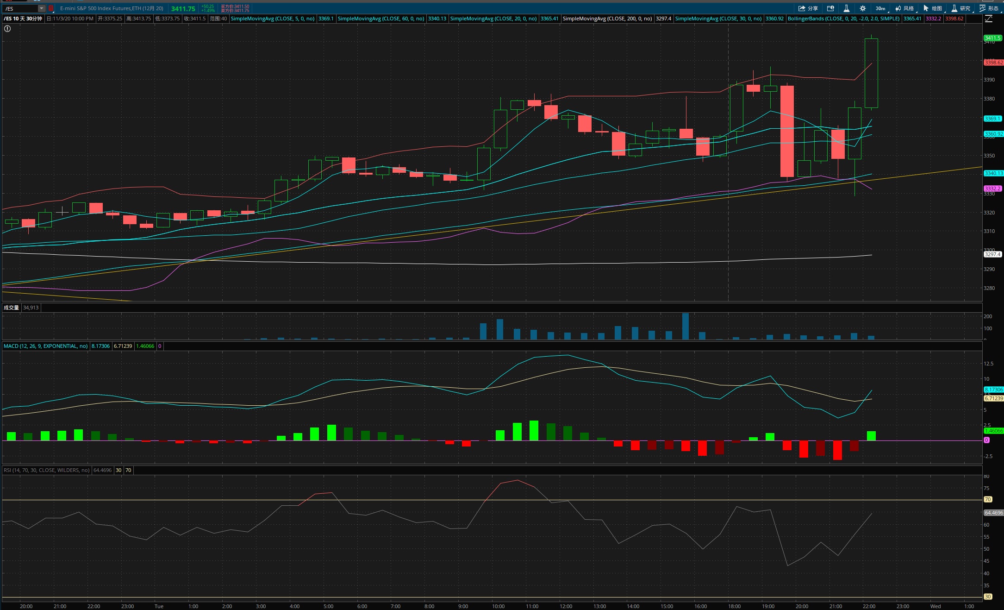Click the 'Wed' label on time axis
The image size is (1004, 610).
click(935, 606)
